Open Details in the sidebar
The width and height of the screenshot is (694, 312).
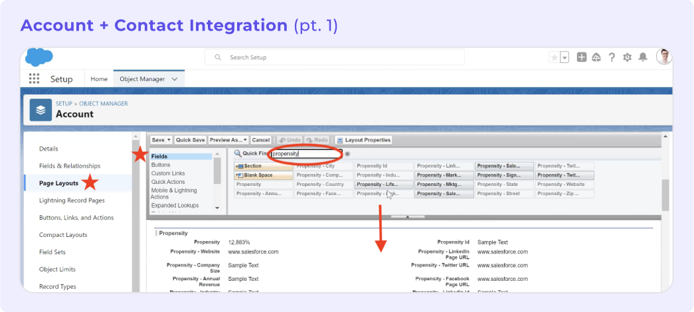click(x=48, y=149)
